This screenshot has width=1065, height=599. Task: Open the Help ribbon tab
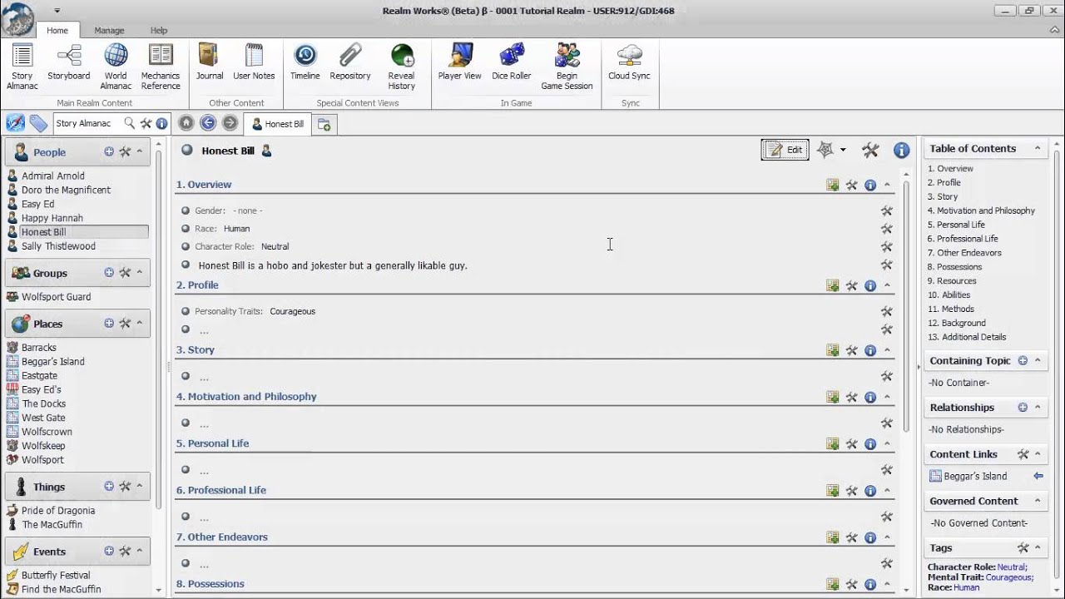[x=159, y=31]
